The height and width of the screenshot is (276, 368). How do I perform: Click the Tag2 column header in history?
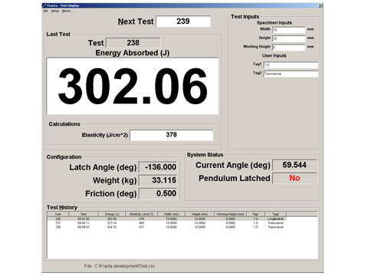[x=275, y=214]
